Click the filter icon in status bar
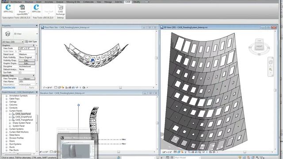The height and width of the screenshot is (159, 283). tap(262, 158)
